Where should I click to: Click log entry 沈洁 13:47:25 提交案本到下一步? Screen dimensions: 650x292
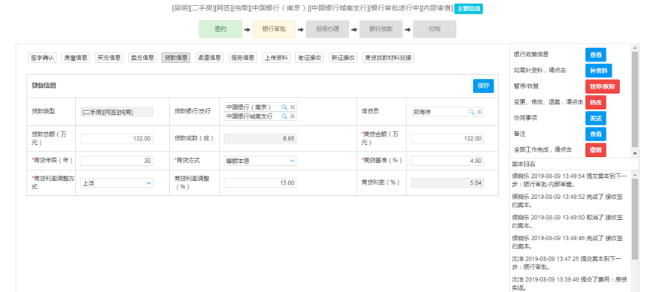pyautogui.click(x=566, y=263)
